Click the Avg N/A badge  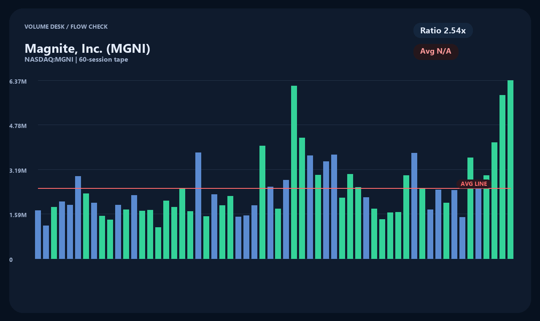tap(436, 52)
